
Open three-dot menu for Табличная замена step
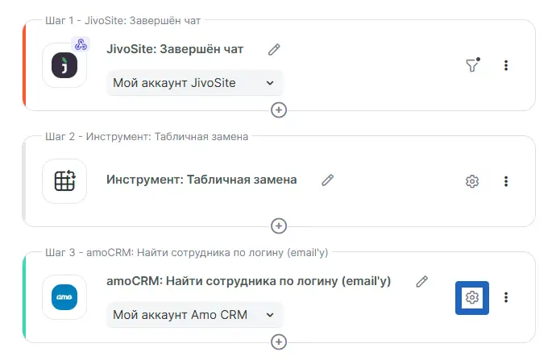click(506, 181)
